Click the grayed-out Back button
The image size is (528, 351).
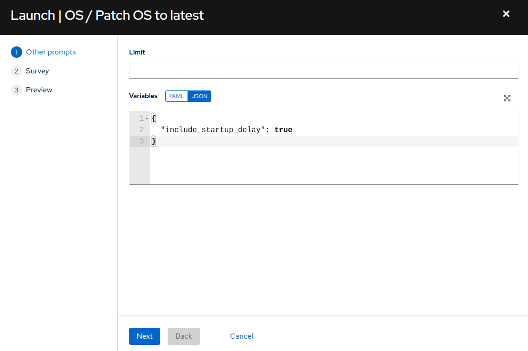pyautogui.click(x=184, y=336)
